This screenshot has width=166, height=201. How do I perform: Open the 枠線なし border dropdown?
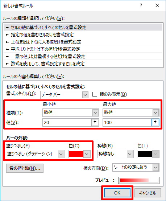[x=115, y=154]
